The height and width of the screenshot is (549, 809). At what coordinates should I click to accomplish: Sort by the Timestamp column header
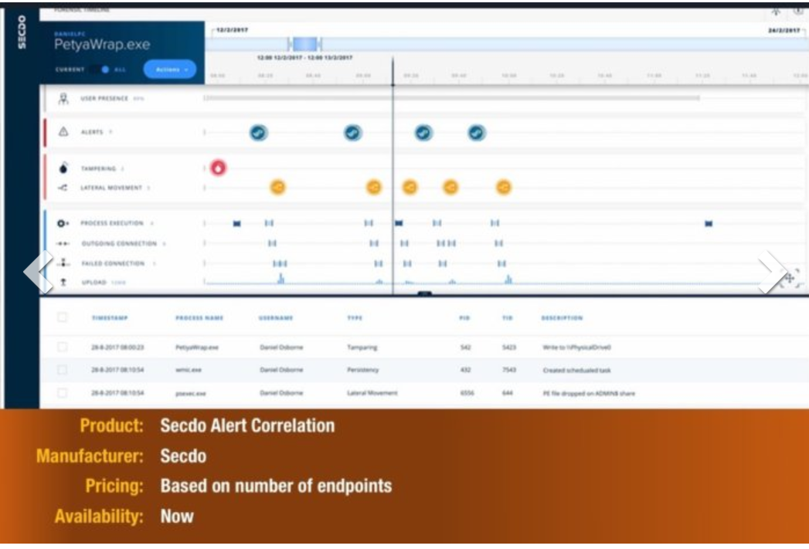pyautogui.click(x=110, y=318)
